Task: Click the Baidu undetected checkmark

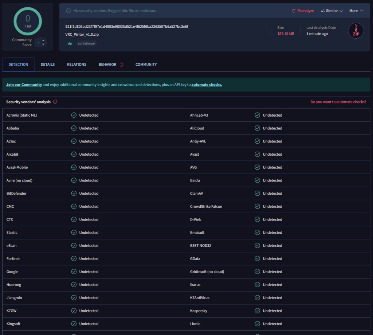Action: pos(258,180)
